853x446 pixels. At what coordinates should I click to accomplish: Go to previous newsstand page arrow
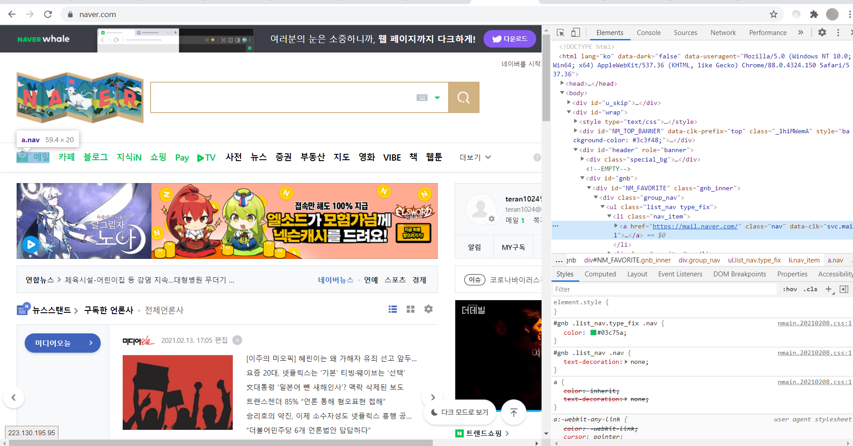coord(13,398)
